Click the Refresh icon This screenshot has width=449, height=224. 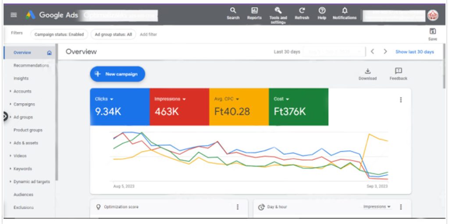[302, 10]
